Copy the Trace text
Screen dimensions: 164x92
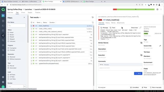click(x=112, y=28)
